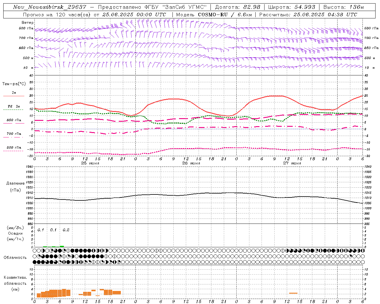This screenshot has height=304, width=380.
Task: Click the 'Td 2м' dew point legend label
Action: click(x=14, y=106)
